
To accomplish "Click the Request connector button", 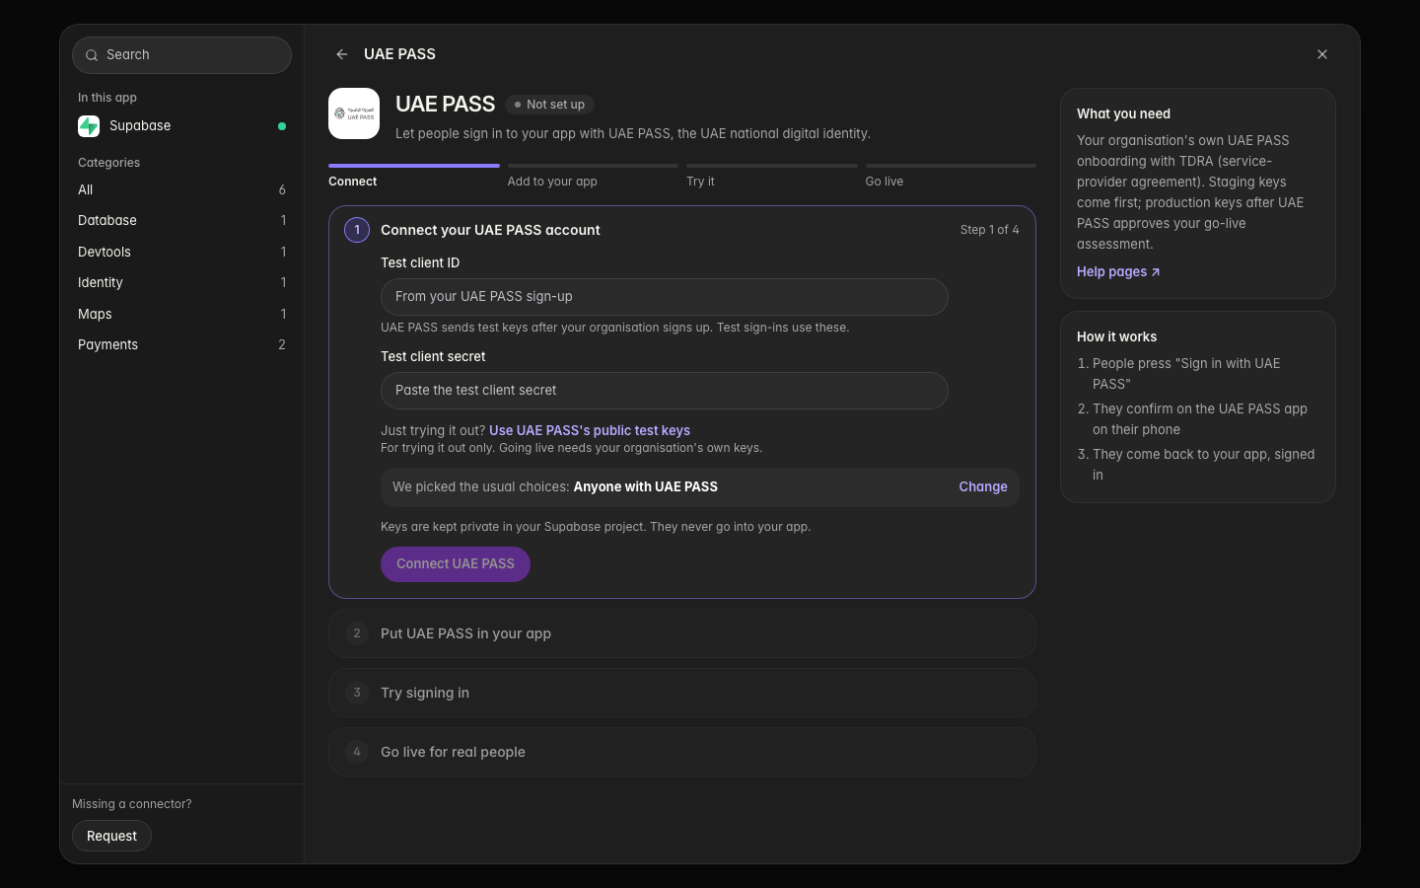I will pyautogui.click(x=111, y=836).
